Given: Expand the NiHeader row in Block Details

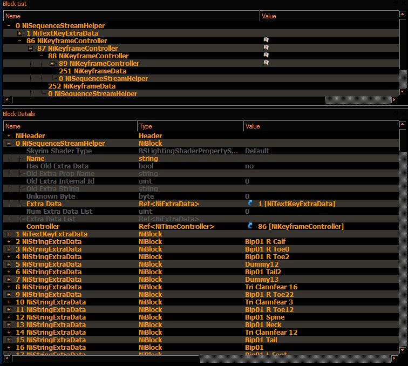Looking at the screenshot, I should 9,135.
